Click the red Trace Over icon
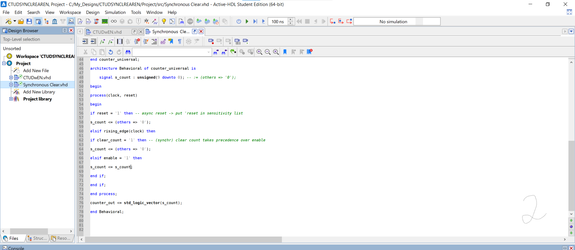Viewport: 575px width, 250px height. (341, 22)
